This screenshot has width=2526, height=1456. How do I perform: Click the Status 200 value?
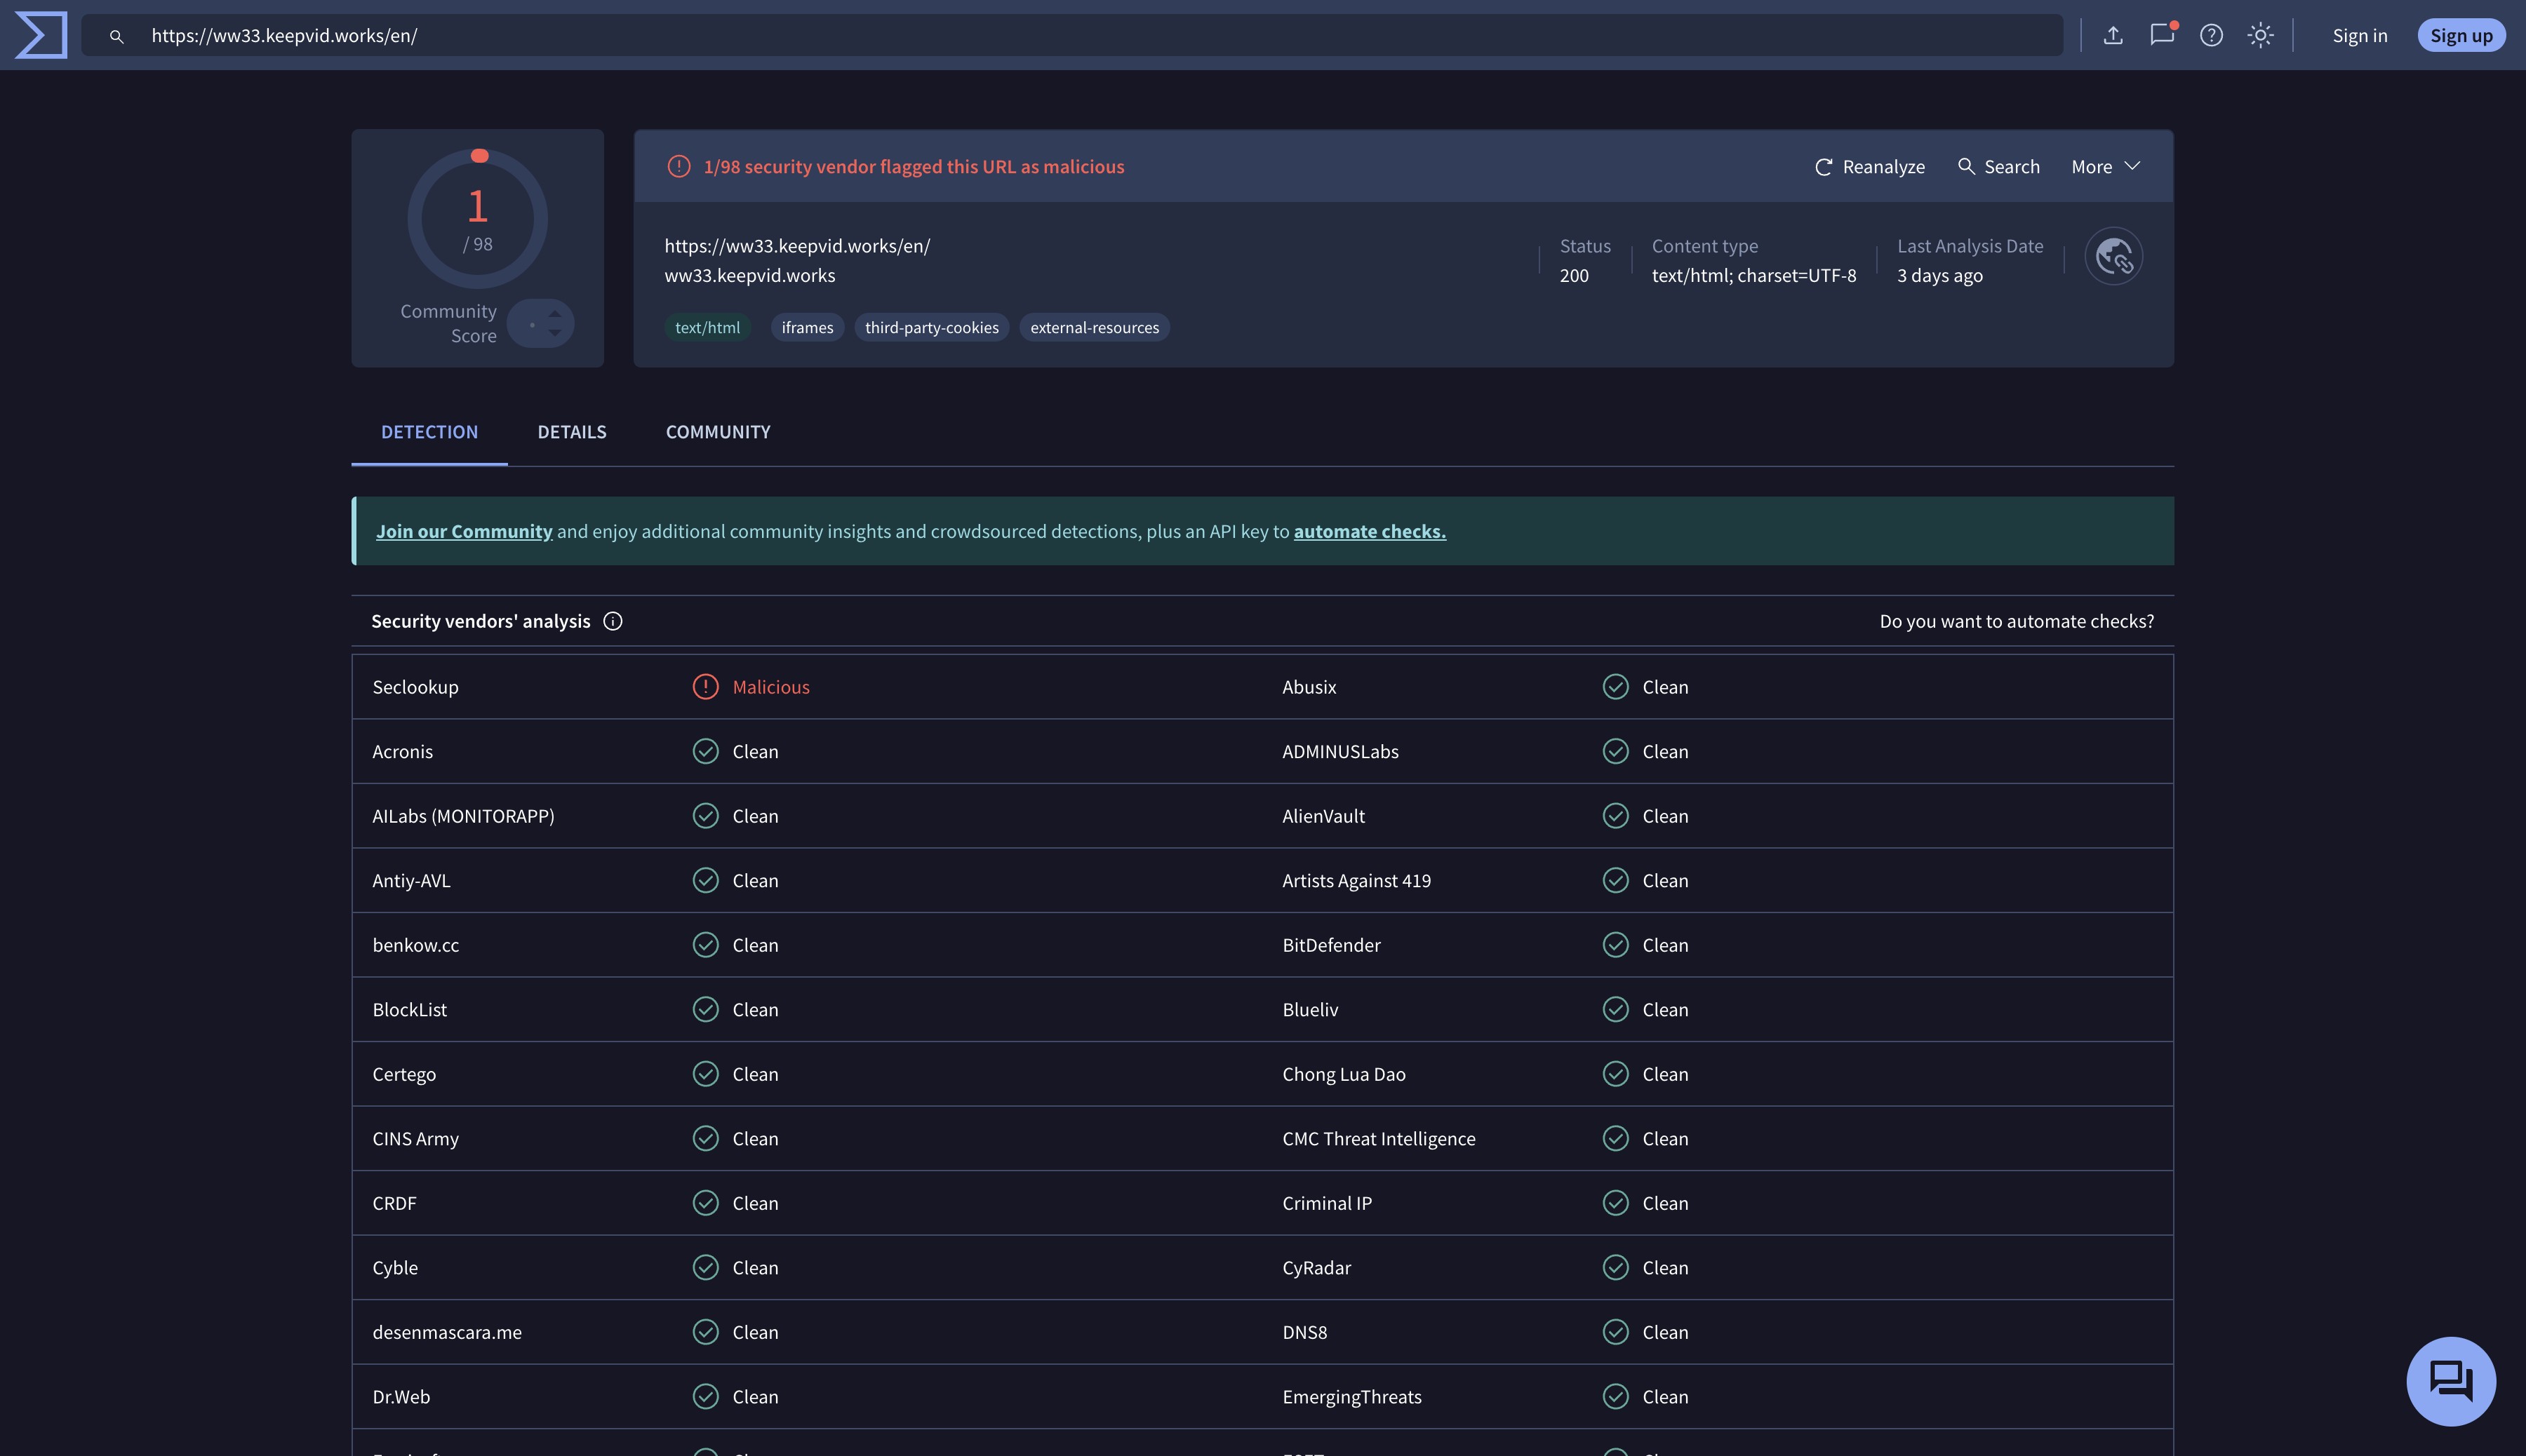1574,275
